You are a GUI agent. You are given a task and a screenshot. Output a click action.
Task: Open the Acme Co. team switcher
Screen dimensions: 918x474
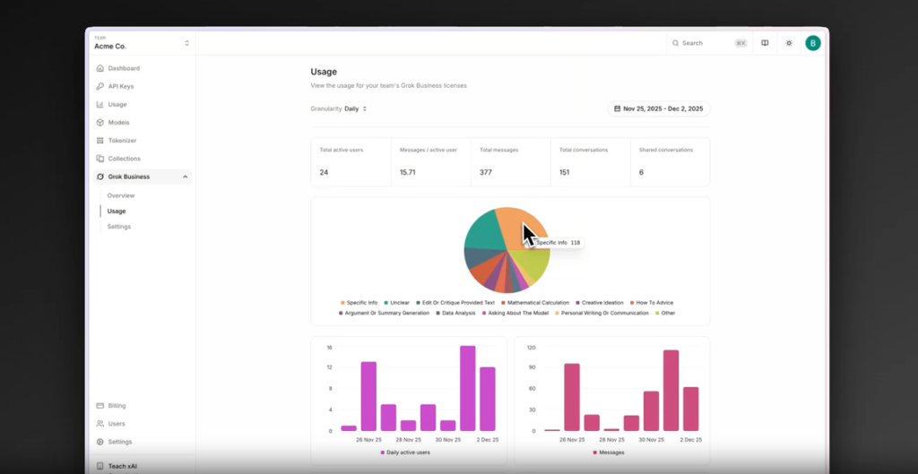click(142, 43)
